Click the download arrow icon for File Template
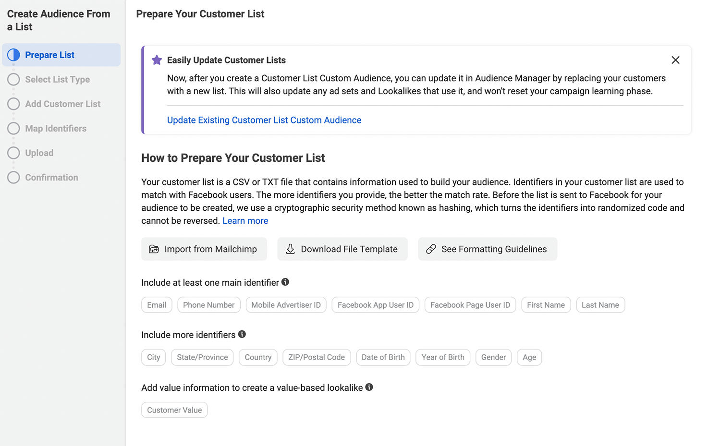Screen dimensions: 708x446 291,249
